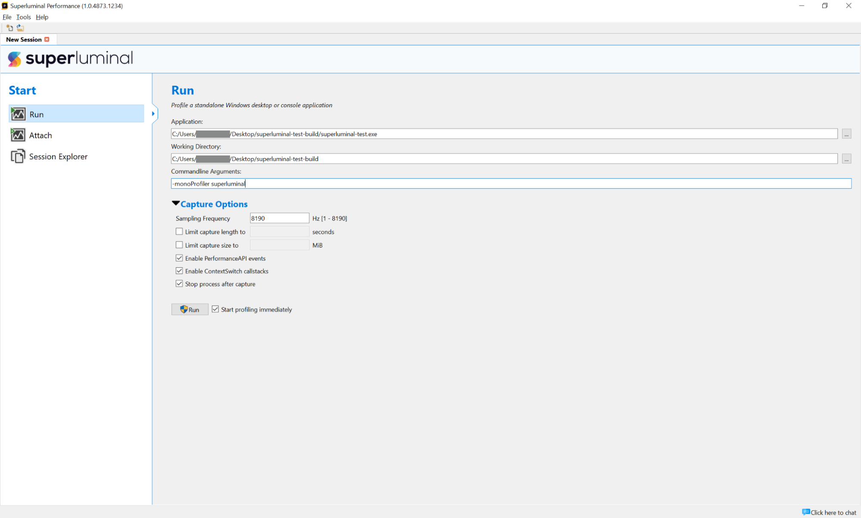Open the Help menu
Viewport: 861px width, 518px height.
click(42, 17)
